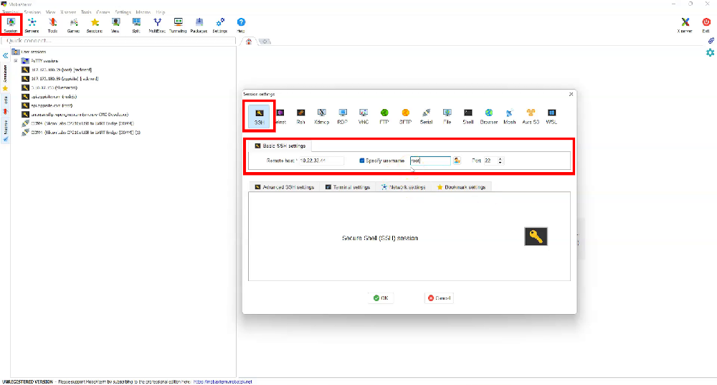Screen dimensions: 717x385
Task: Open the Terminal menu
Action: (11, 12)
